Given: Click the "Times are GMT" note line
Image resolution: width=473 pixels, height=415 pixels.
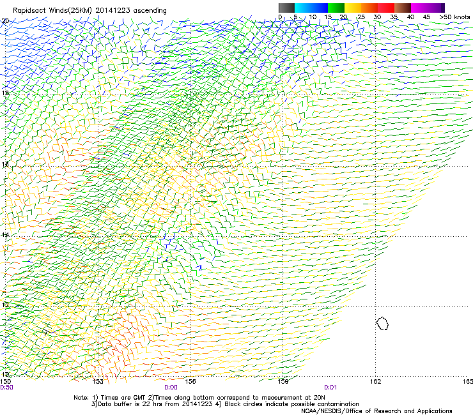Looking at the screenshot, I should coord(199,398).
